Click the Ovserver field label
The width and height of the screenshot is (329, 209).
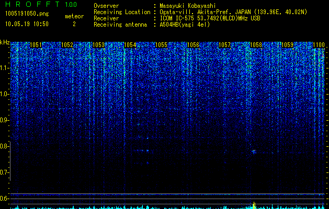106,6
